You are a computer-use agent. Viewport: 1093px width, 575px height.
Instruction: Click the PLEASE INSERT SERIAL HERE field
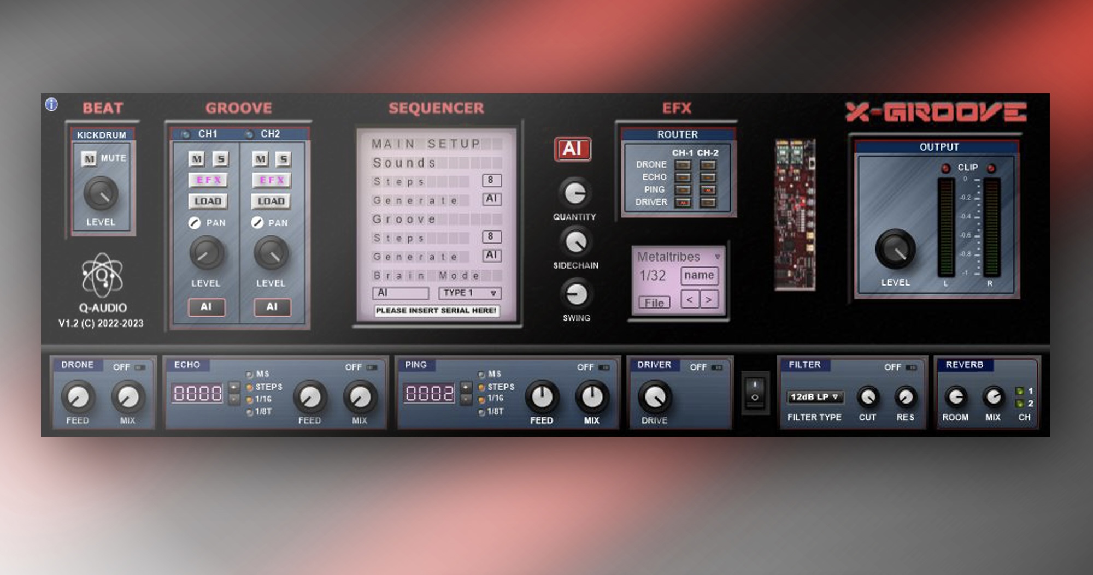coord(436,311)
